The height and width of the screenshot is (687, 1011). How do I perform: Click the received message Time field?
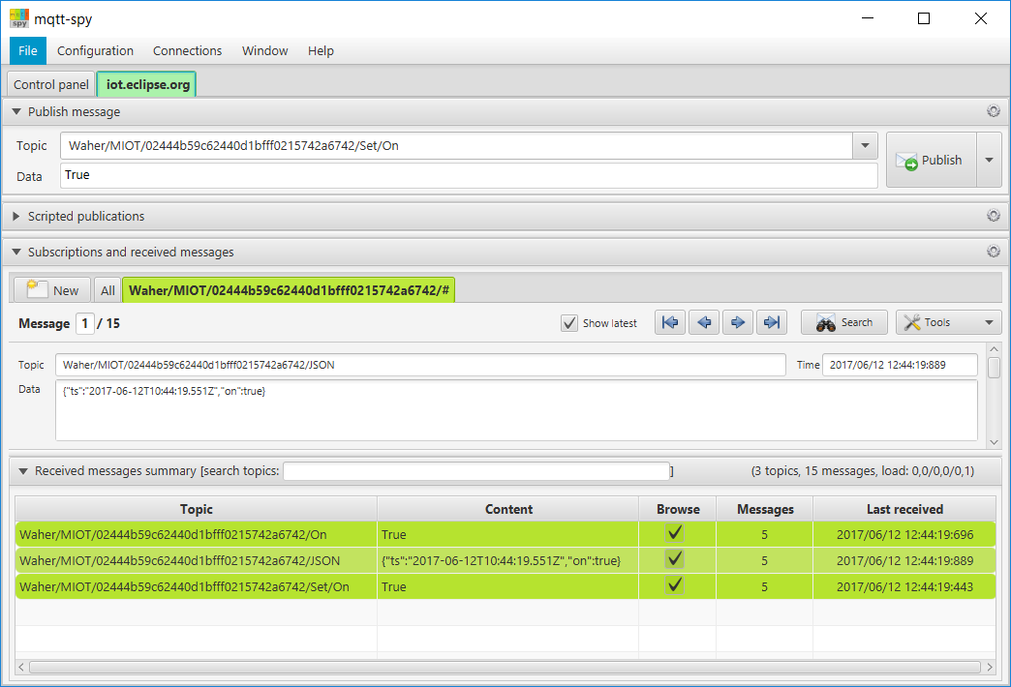coord(900,365)
